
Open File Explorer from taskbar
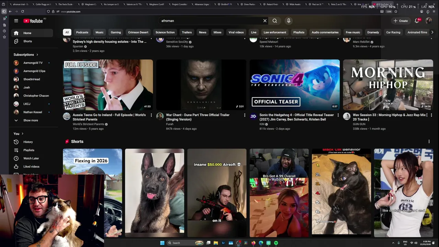pyautogui.click(x=216, y=243)
